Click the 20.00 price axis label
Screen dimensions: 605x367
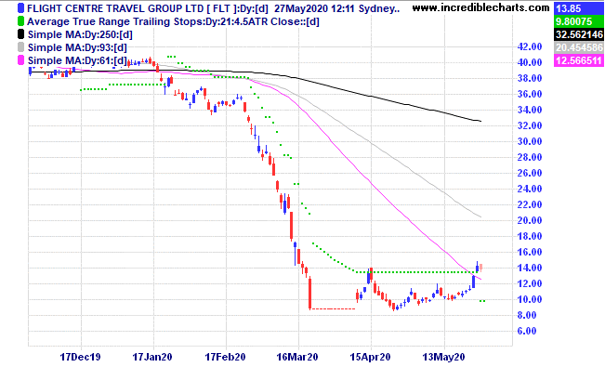[x=530, y=220]
